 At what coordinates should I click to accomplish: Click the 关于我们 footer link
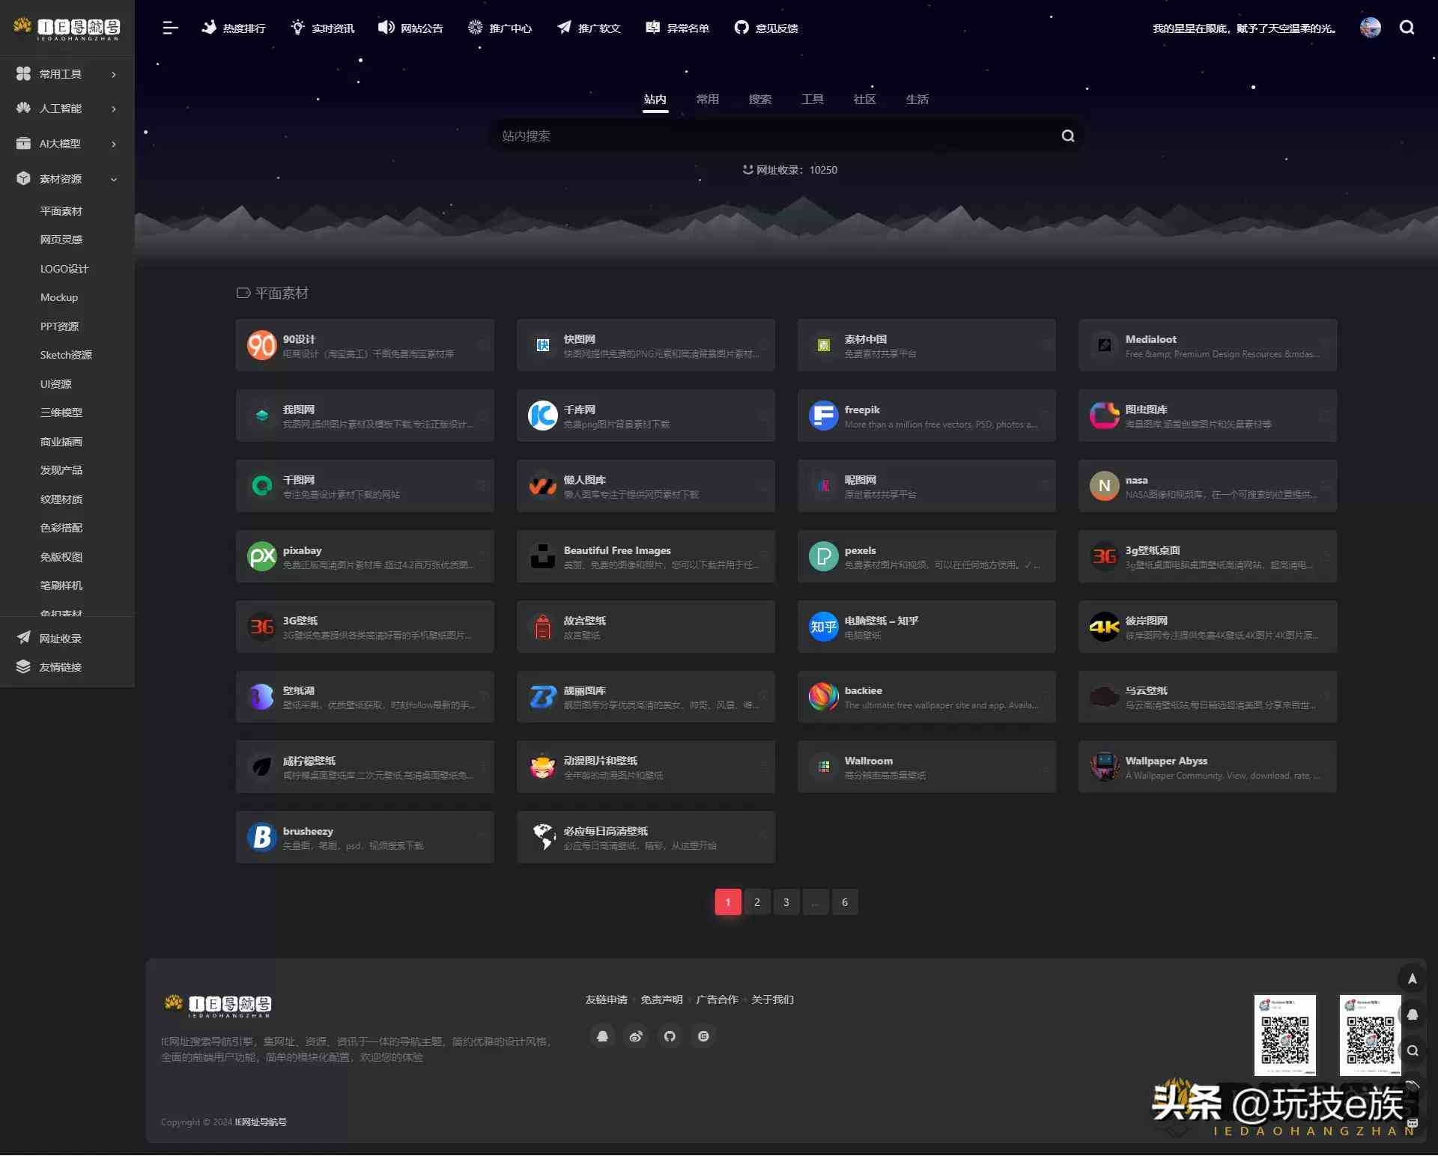click(x=773, y=1000)
